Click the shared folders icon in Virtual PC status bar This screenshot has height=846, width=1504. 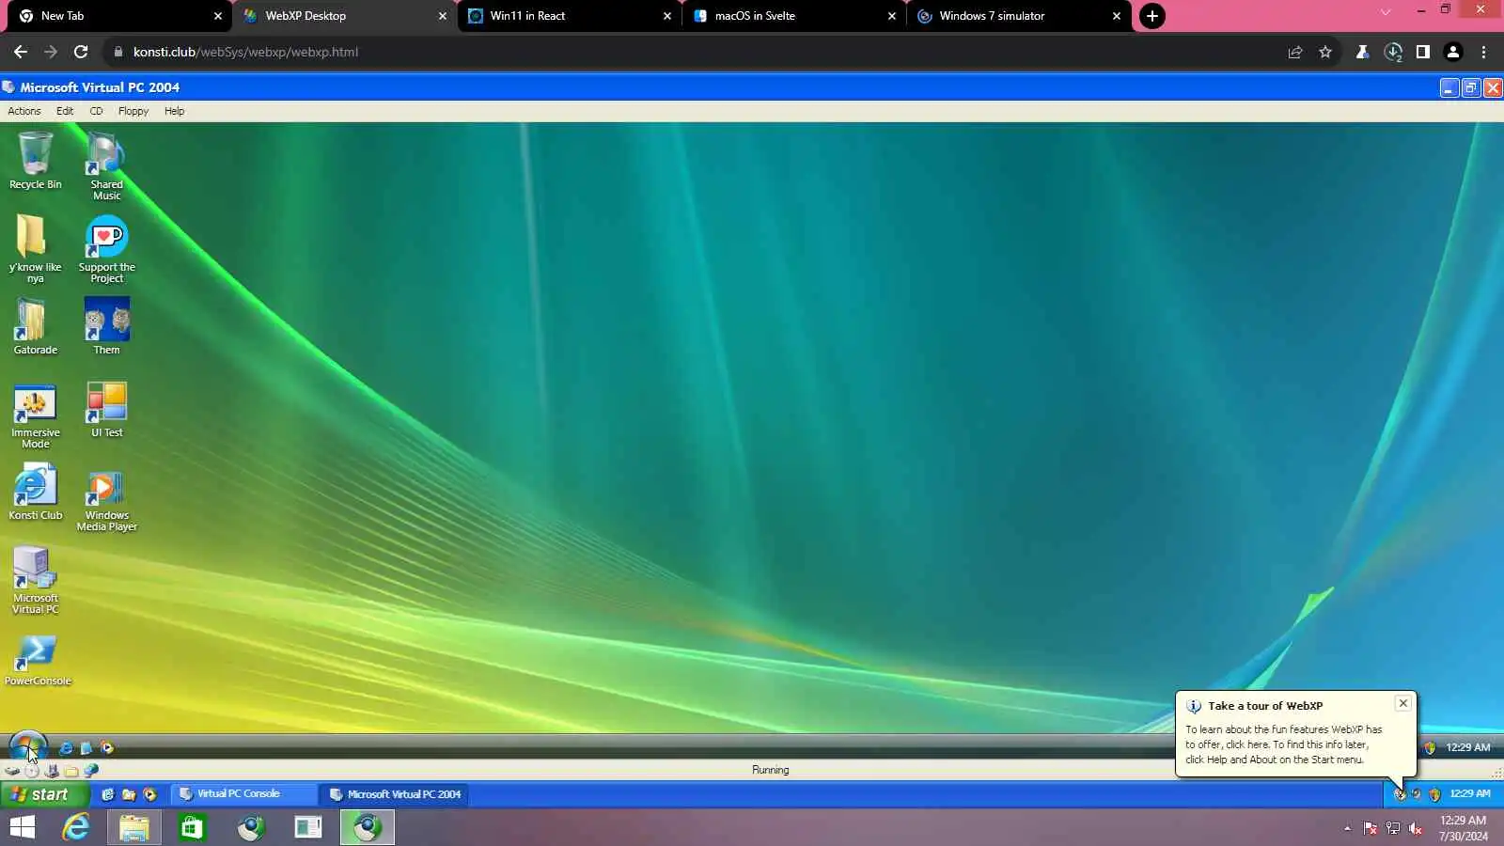click(71, 771)
